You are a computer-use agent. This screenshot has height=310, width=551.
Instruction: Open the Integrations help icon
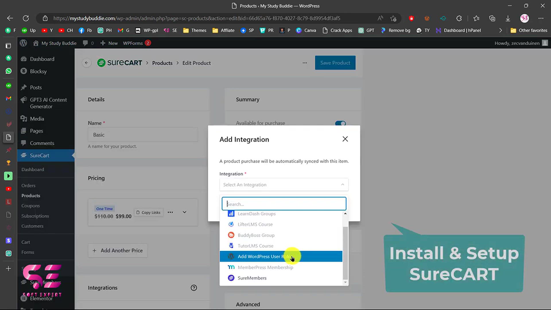click(194, 288)
